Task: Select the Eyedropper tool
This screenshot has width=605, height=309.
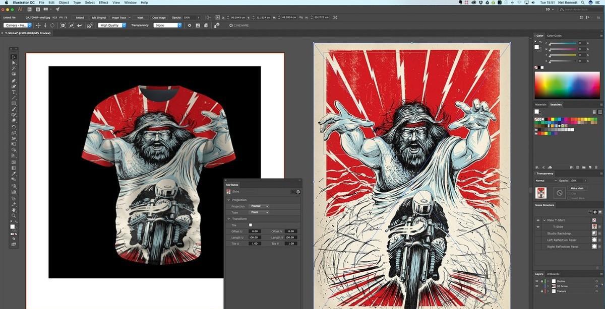Action: pos(14,174)
